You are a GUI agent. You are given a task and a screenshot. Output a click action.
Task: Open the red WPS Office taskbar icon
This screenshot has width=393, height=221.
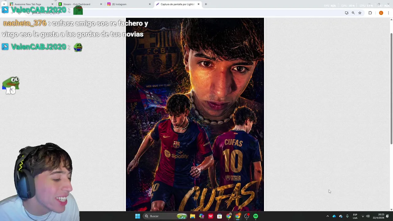point(211,216)
